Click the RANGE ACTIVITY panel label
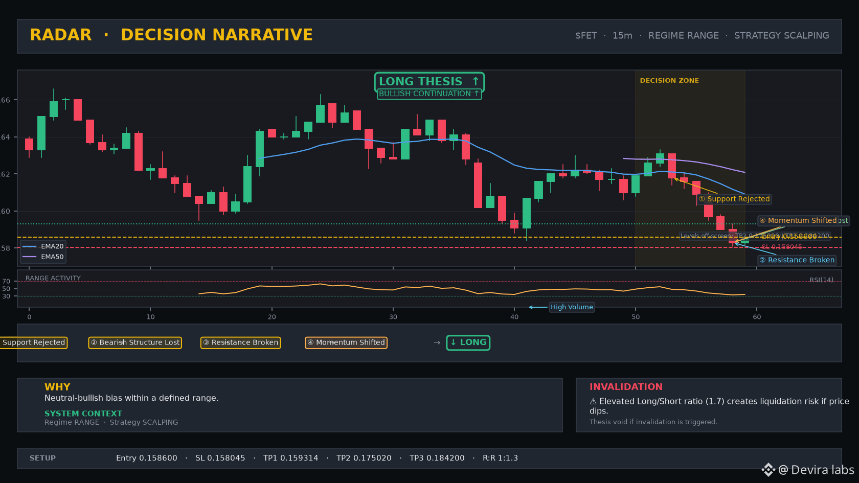 click(53, 279)
